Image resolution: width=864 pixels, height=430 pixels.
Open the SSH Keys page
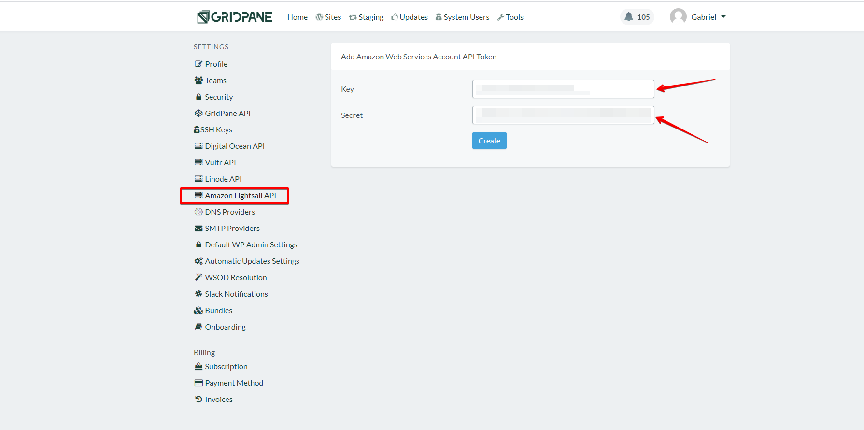[x=216, y=129]
